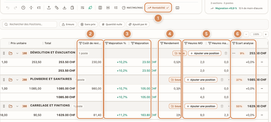Image resolution: width=271 pixels, height=122 pixels.
Task: Open the history clock icon
Action: coord(23,8)
